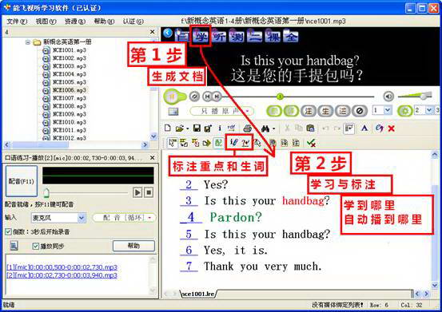
Task: Click the rdf toolbar icon
Action: point(231,128)
